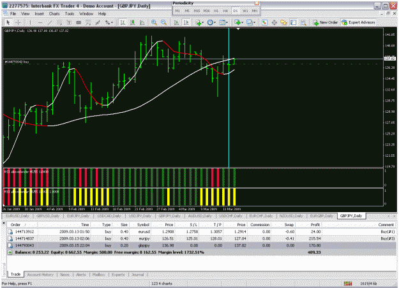Image resolution: width=399 pixels, height=288 pixels.
Task: Switch chart to candlesticks mode
Action: 132,22
